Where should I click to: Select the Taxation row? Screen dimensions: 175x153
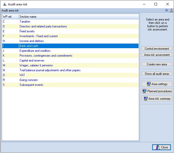tap(70, 22)
